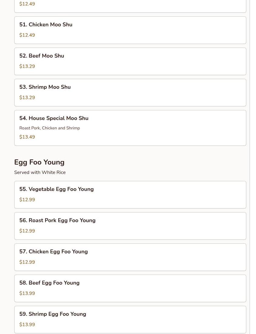Viewport: 256px width, 334px height.
Task: Click the partially visible top item priced $12.49
Action: click(130, 6)
